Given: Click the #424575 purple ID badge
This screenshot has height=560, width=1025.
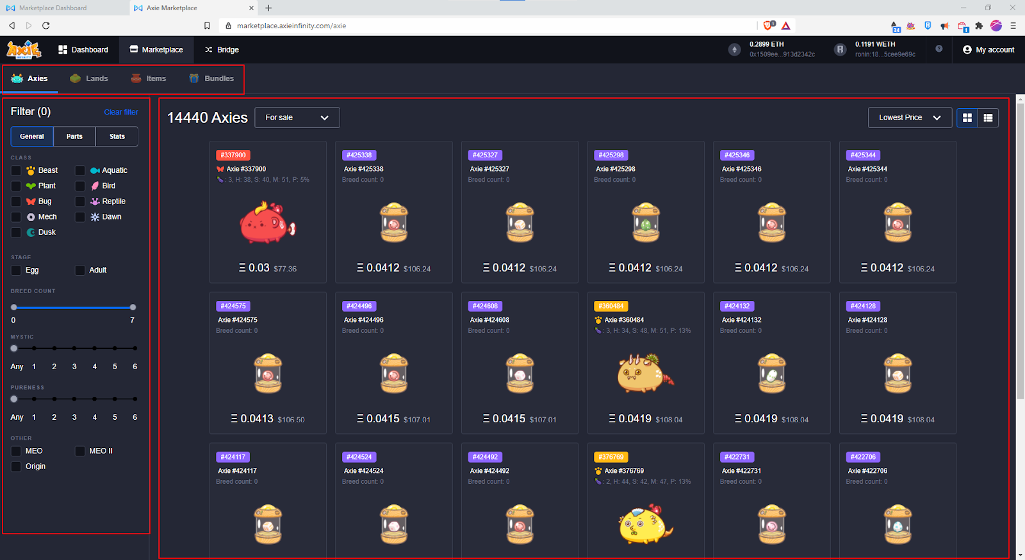Looking at the screenshot, I should 233,306.
